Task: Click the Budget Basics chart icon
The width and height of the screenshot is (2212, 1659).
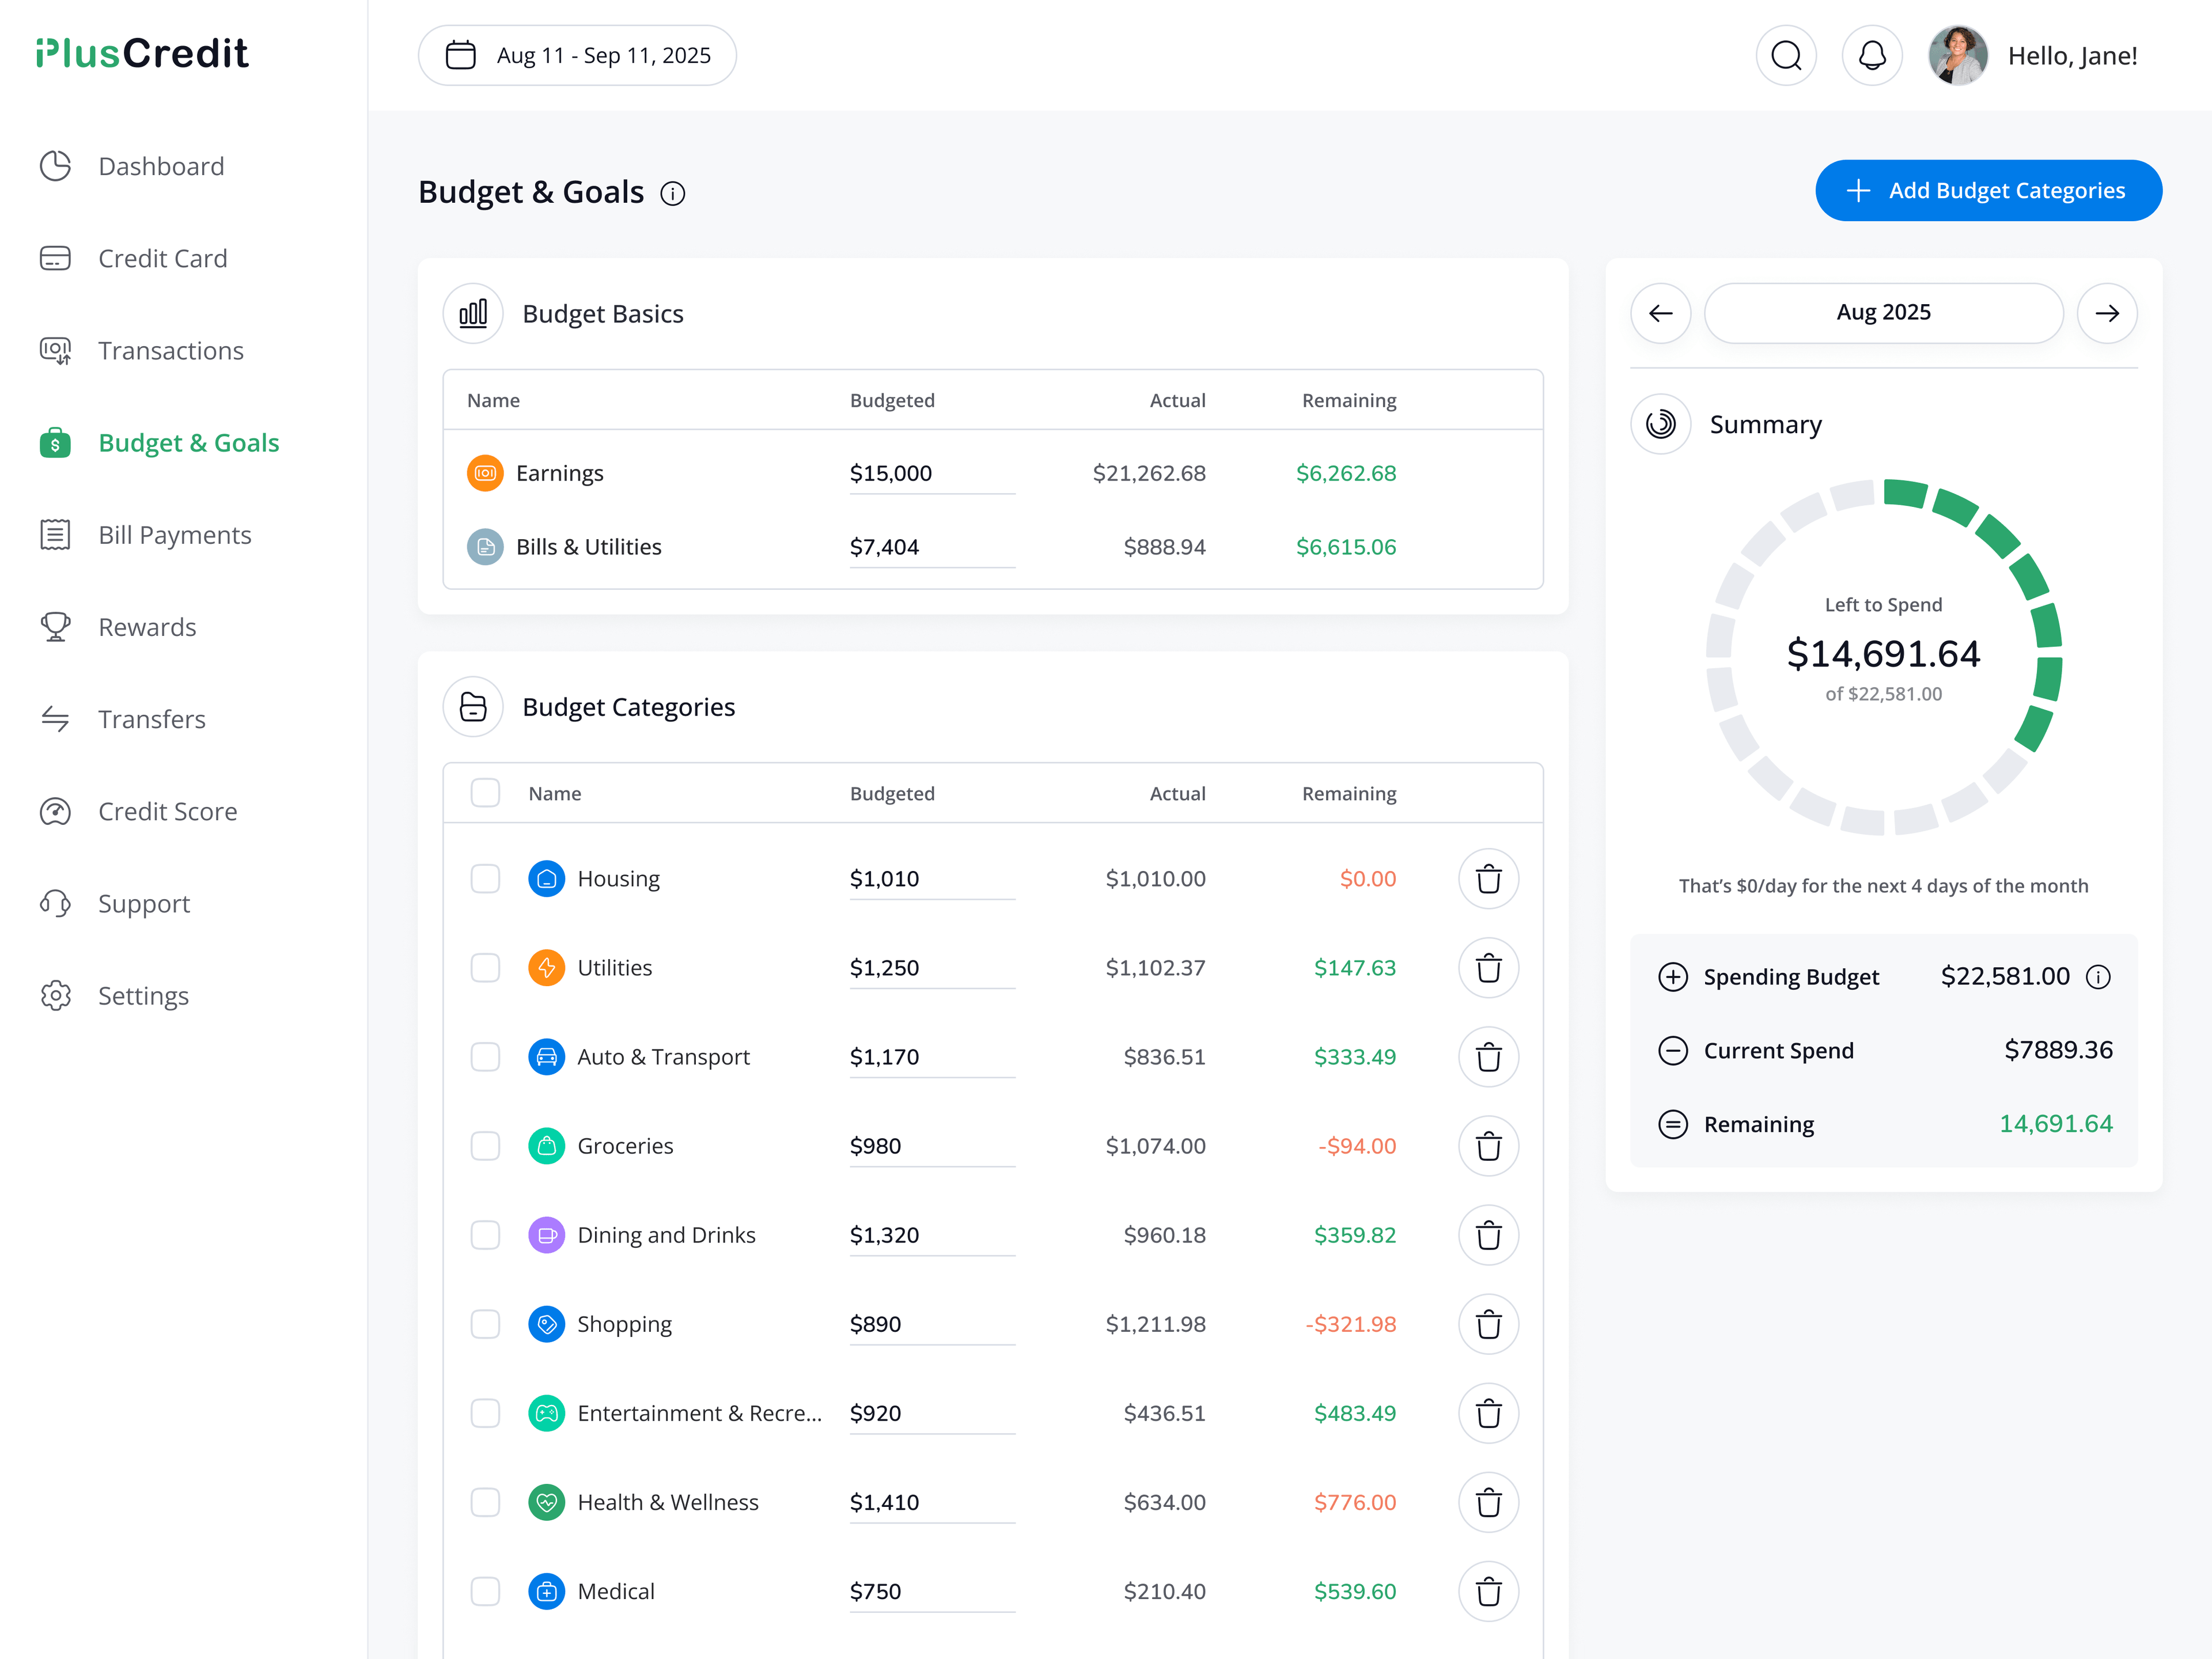Action: click(x=473, y=313)
